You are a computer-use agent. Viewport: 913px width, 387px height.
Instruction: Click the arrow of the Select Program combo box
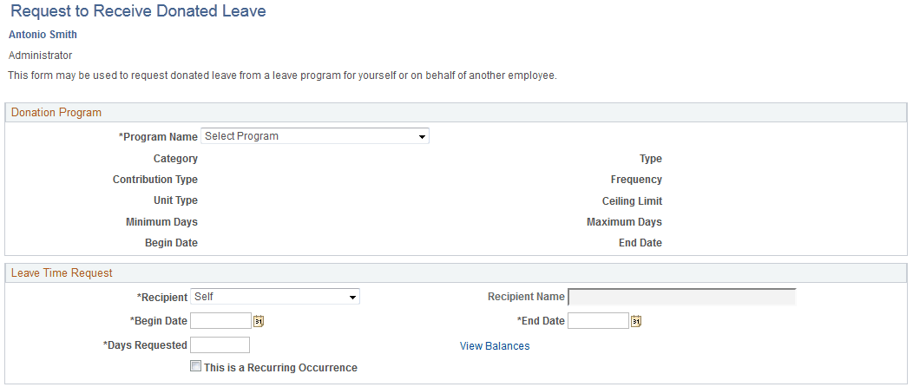(x=422, y=137)
